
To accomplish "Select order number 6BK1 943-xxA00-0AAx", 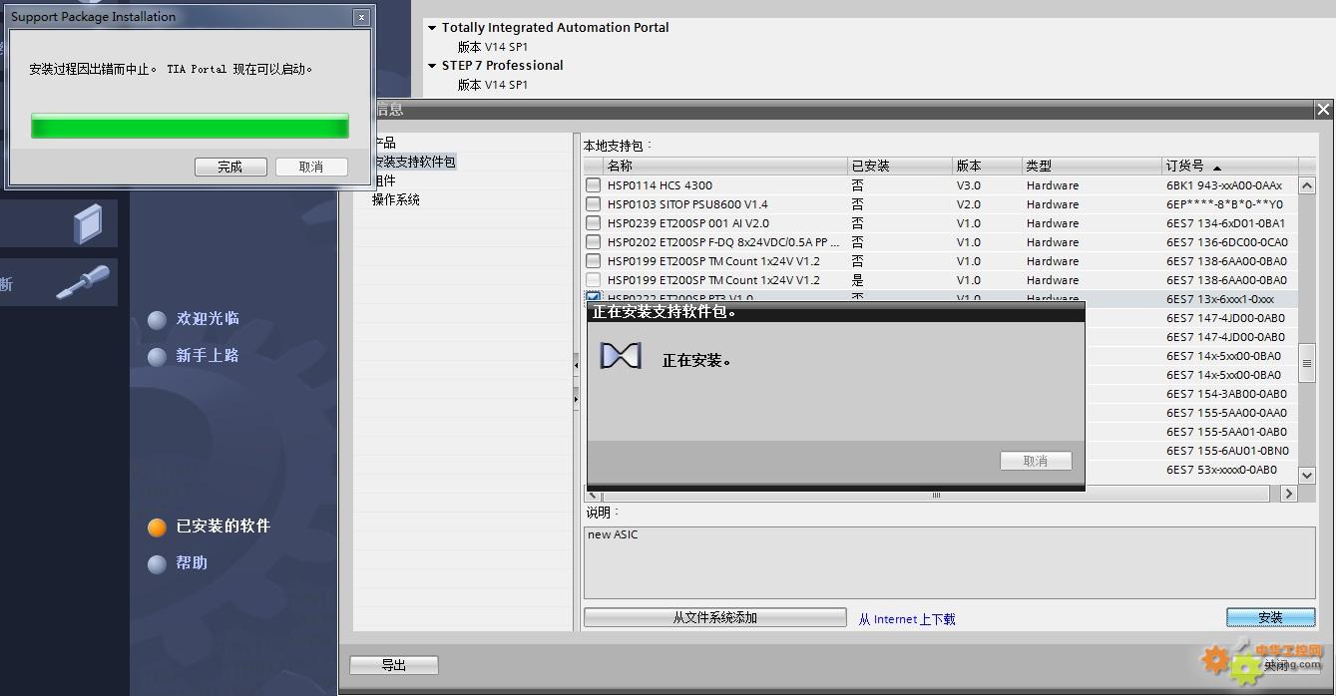I will tap(1224, 185).
